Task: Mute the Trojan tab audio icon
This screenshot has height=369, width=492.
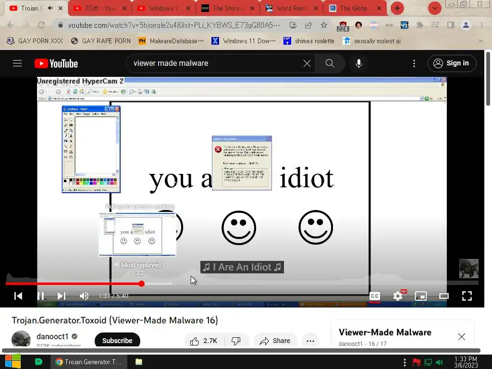Action: [x=50, y=8]
